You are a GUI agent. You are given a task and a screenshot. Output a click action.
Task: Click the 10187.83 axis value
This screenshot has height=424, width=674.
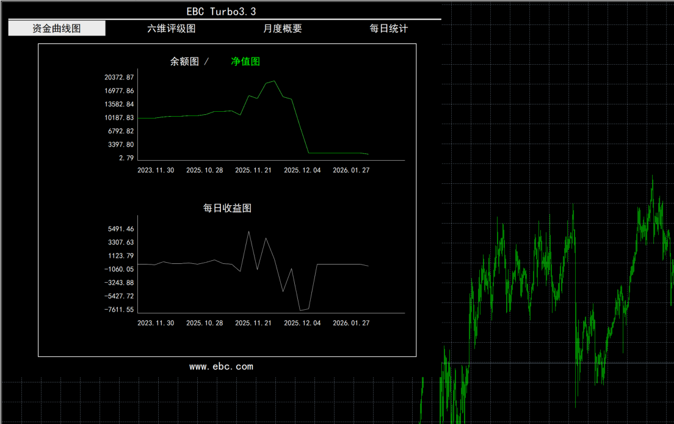point(119,117)
